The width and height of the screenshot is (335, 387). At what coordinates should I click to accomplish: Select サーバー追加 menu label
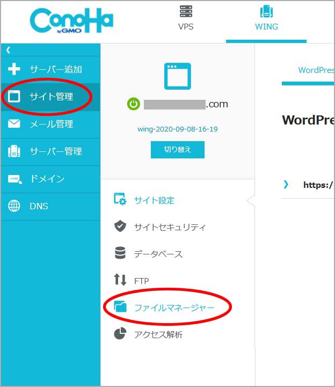56,69
